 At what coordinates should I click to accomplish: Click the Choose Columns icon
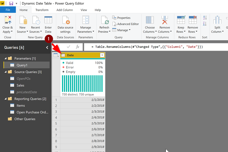(150, 20)
